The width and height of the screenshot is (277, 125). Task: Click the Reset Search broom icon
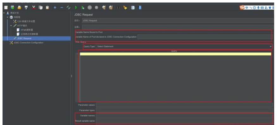pos(125,8)
